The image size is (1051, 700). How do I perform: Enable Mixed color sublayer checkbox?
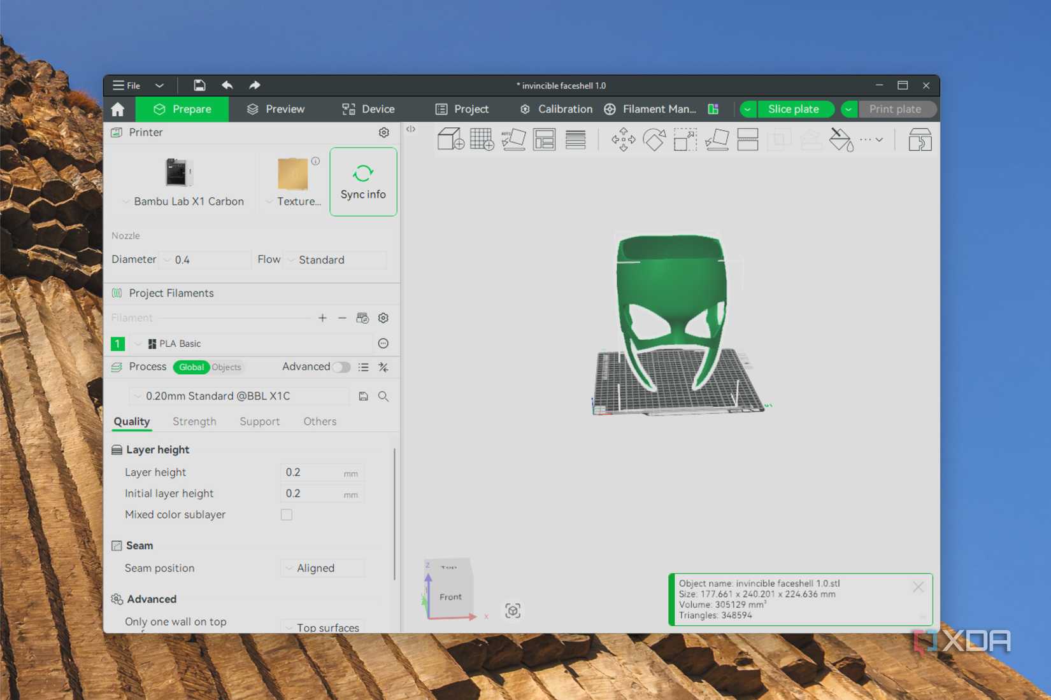tap(287, 514)
